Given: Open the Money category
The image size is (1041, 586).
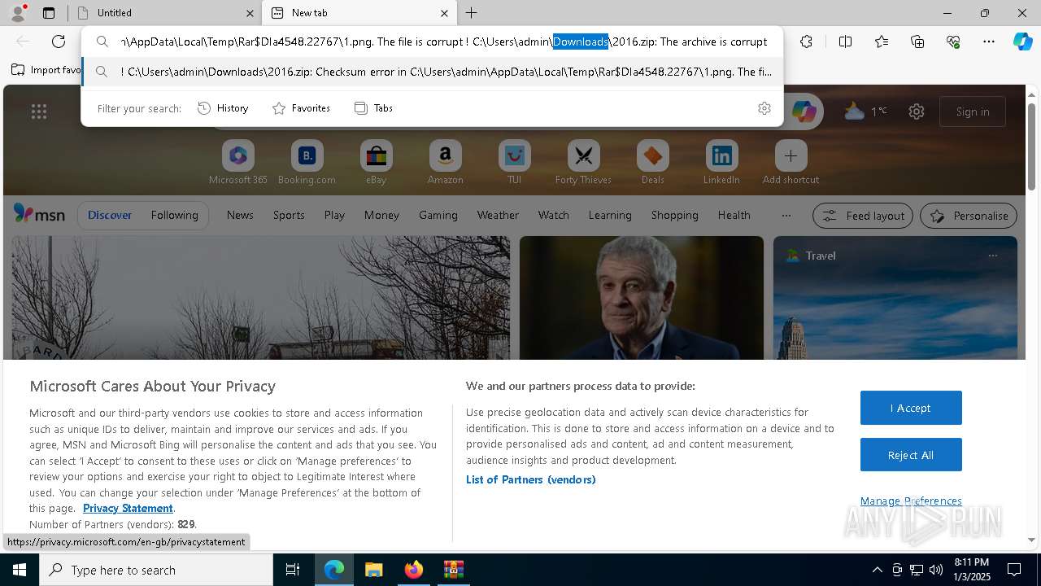Looking at the screenshot, I should click(381, 215).
